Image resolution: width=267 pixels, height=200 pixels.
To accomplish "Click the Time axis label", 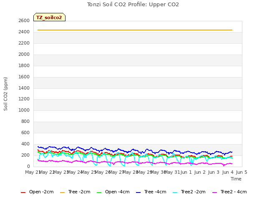I will pyautogui.click(x=236, y=179).
